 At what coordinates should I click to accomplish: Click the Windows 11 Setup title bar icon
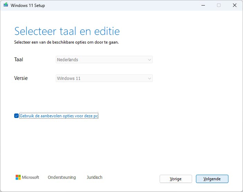click(6, 6)
